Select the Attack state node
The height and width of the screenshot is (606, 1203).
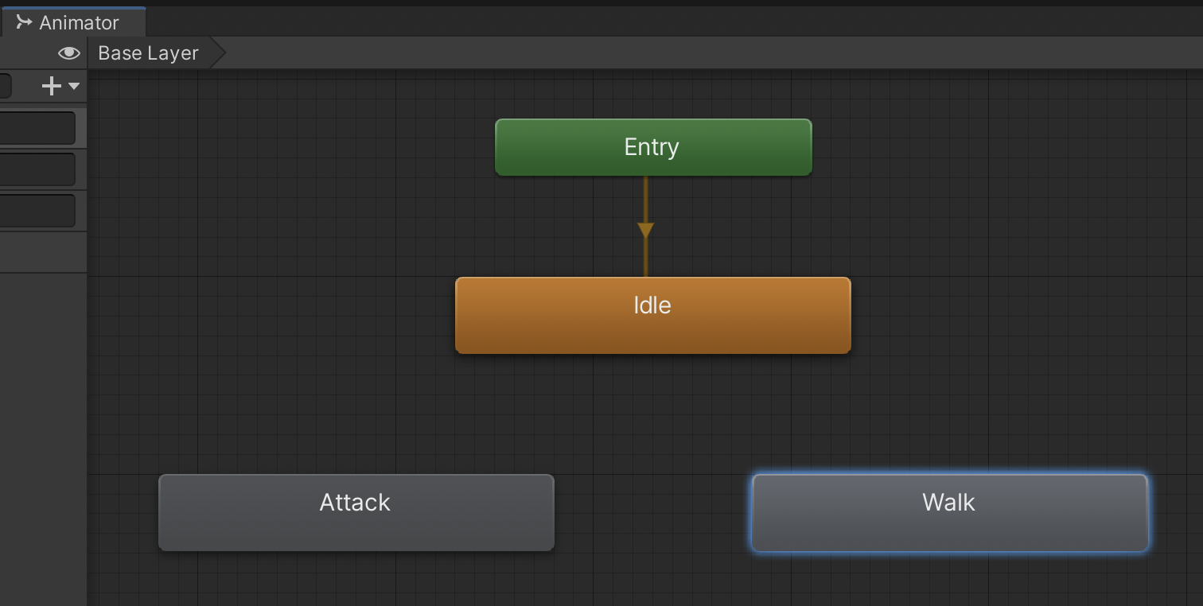356,512
